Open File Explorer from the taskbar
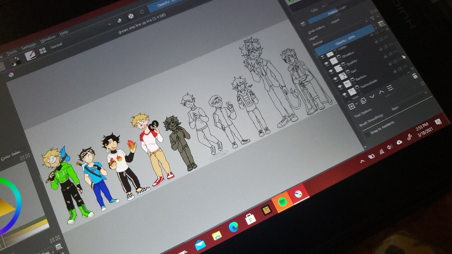 217,236
